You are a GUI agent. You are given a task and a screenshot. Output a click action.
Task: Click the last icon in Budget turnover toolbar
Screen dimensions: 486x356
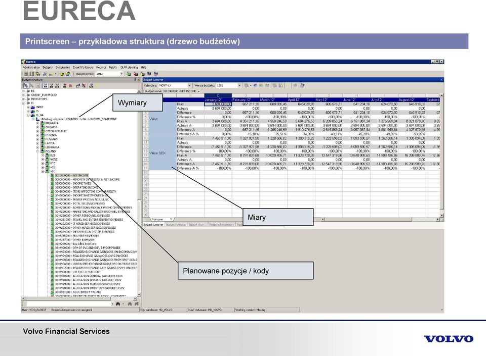tap(302, 85)
